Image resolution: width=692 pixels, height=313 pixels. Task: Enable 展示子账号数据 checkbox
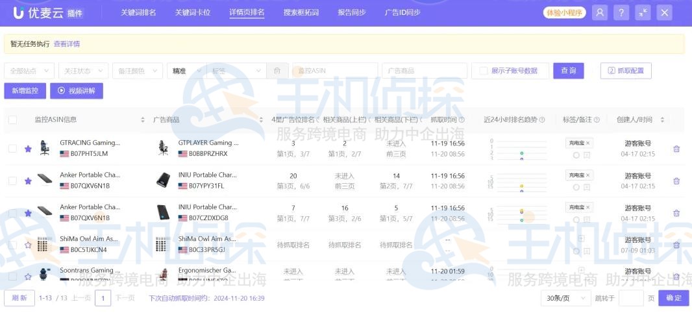[x=484, y=71]
